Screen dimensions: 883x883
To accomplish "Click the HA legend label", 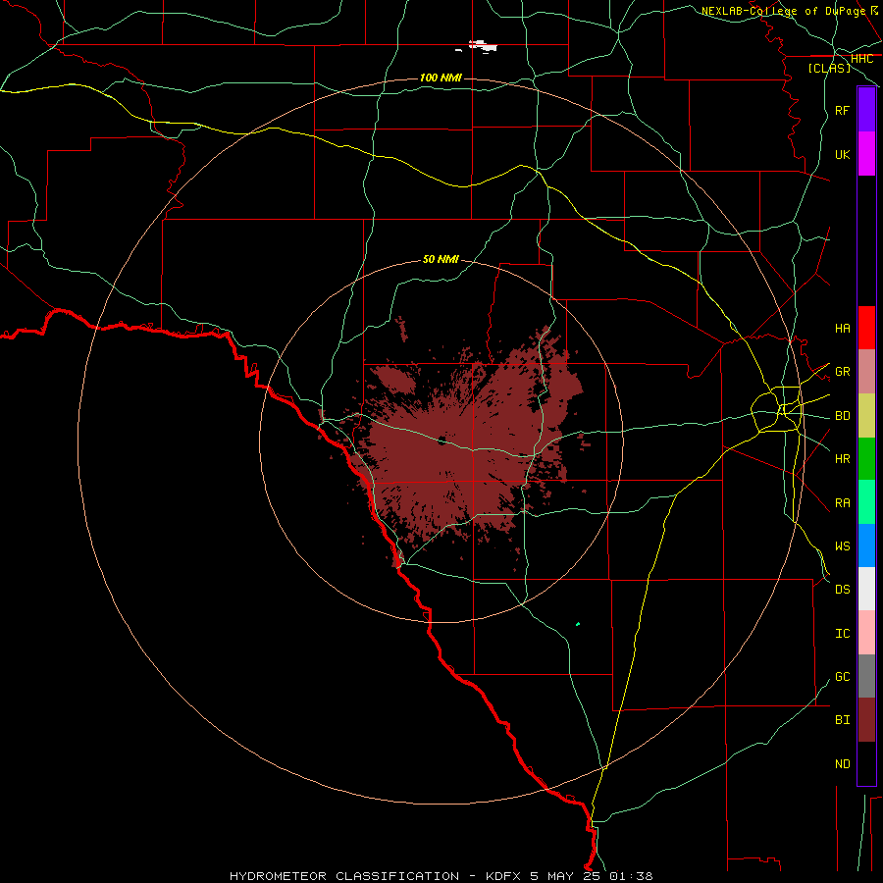I will [842, 328].
